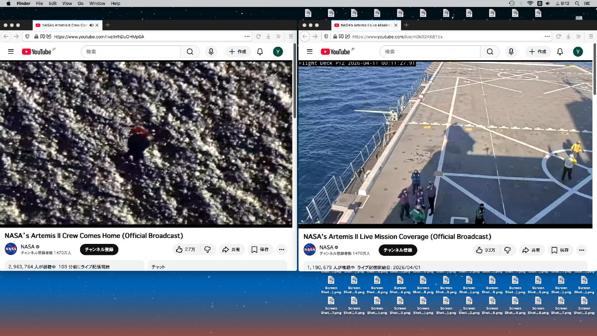Open the File menu
Screen dimensions: 597x336
point(39,3)
